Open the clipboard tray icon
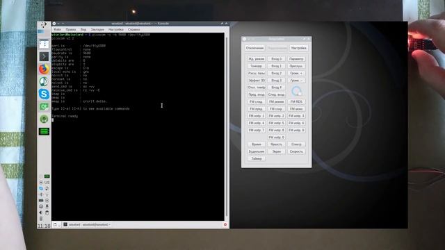445x250 pixels. tap(47, 212)
